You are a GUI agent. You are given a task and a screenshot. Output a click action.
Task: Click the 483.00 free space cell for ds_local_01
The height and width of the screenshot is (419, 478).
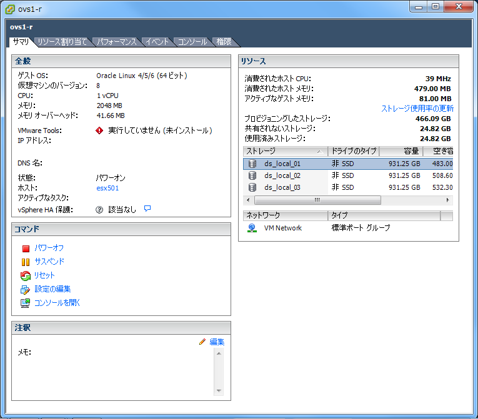point(442,164)
